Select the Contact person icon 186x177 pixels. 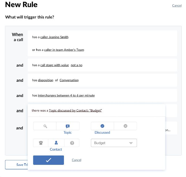point(56,143)
